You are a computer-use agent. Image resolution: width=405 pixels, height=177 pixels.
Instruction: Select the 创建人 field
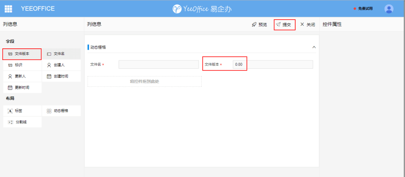pos(61,65)
